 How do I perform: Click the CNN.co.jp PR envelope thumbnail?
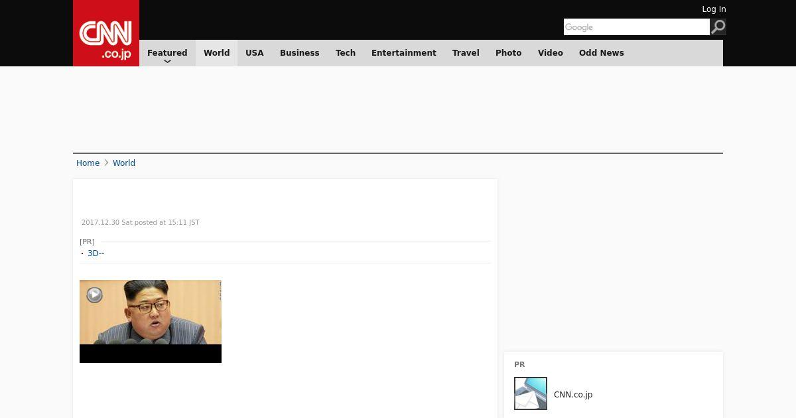coord(531,393)
